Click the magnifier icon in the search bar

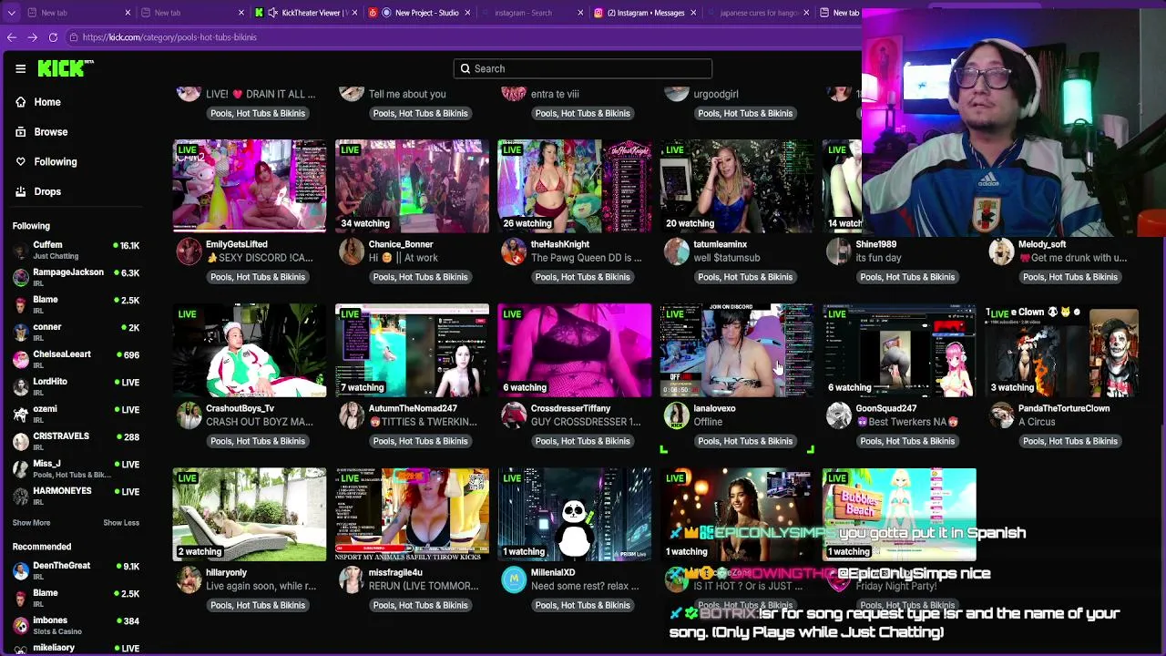[x=465, y=68]
